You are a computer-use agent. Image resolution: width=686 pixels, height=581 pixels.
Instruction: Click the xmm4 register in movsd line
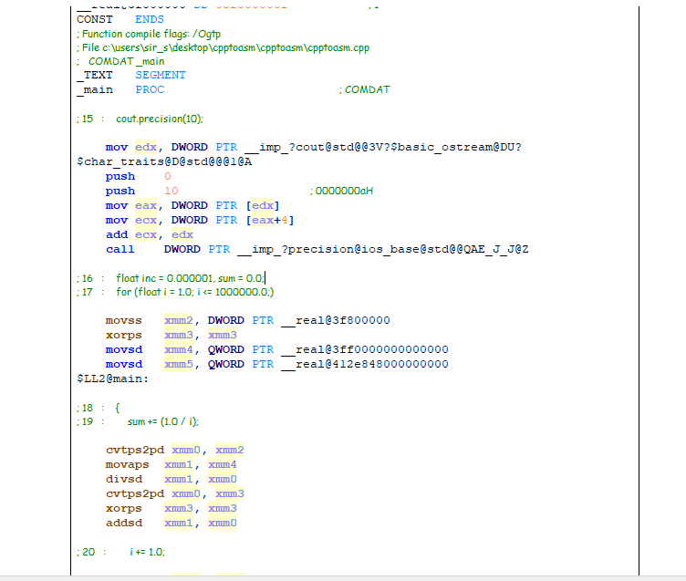coord(179,349)
